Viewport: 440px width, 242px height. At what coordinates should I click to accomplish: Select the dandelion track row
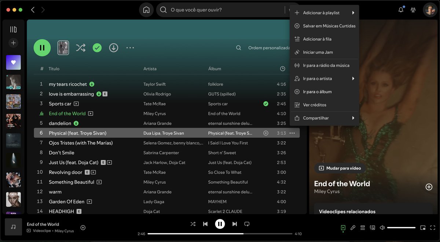click(166, 123)
